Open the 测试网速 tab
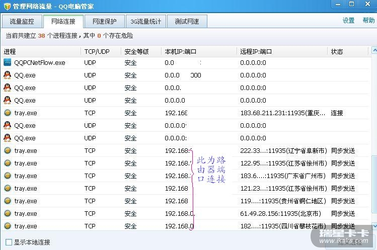Screen dimensions: 377x250 click(187, 22)
